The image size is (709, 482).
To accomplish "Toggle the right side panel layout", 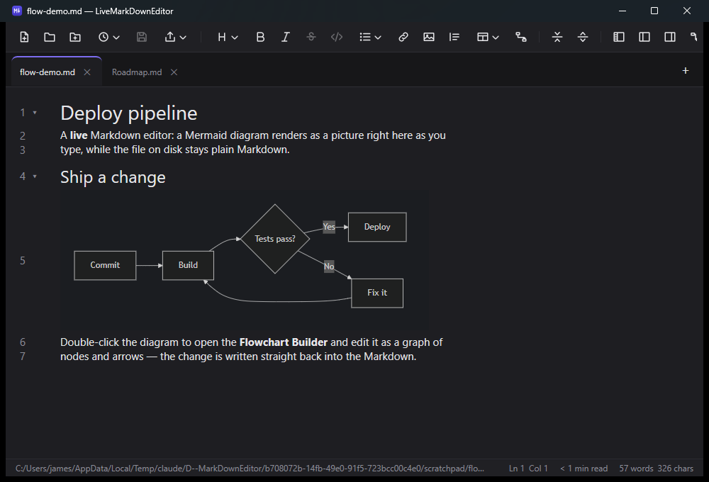I will [670, 37].
